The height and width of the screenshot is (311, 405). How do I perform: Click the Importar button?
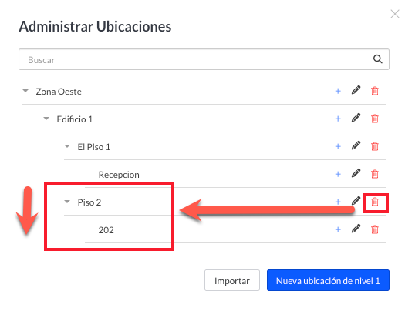point(232,280)
